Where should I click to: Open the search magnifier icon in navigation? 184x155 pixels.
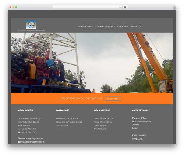click(x=139, y=26)
